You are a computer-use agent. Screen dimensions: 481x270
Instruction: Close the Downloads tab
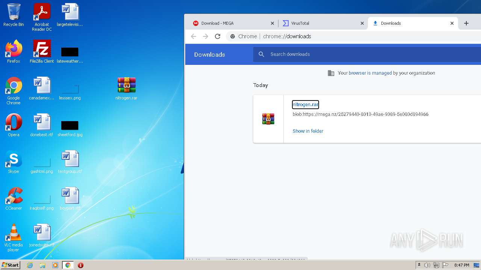452,23
